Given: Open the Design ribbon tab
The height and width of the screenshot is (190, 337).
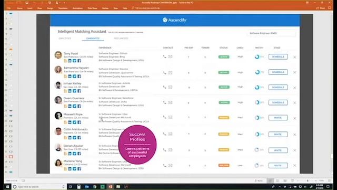Looking at the screenshot, I should tap(50, 8).
